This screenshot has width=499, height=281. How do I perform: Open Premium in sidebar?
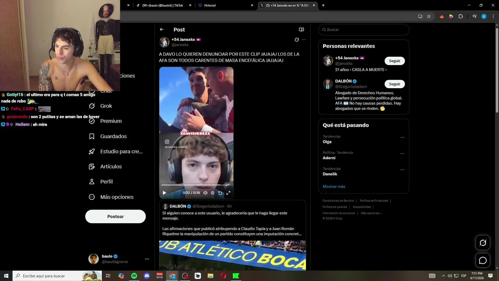click(x=106, y=121)
